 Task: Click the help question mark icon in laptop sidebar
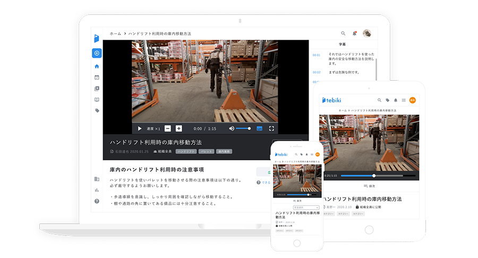(x=97, y=201)
